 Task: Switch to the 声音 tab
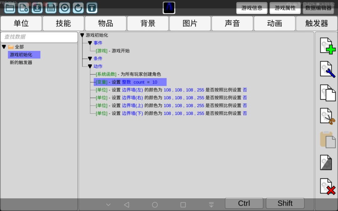[x=232, y=23]
